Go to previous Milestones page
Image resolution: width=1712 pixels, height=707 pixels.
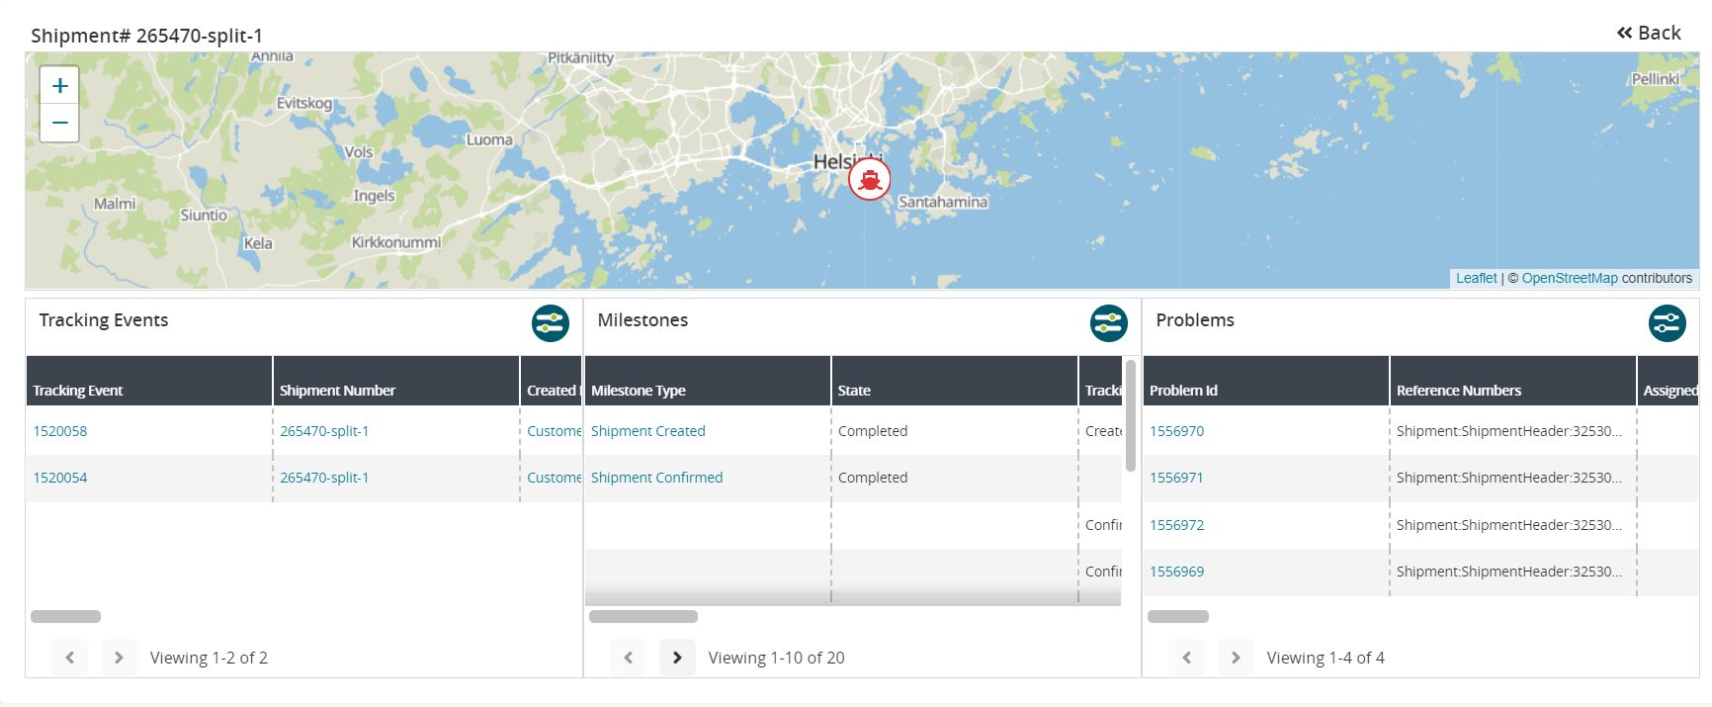tap(628, 658)
